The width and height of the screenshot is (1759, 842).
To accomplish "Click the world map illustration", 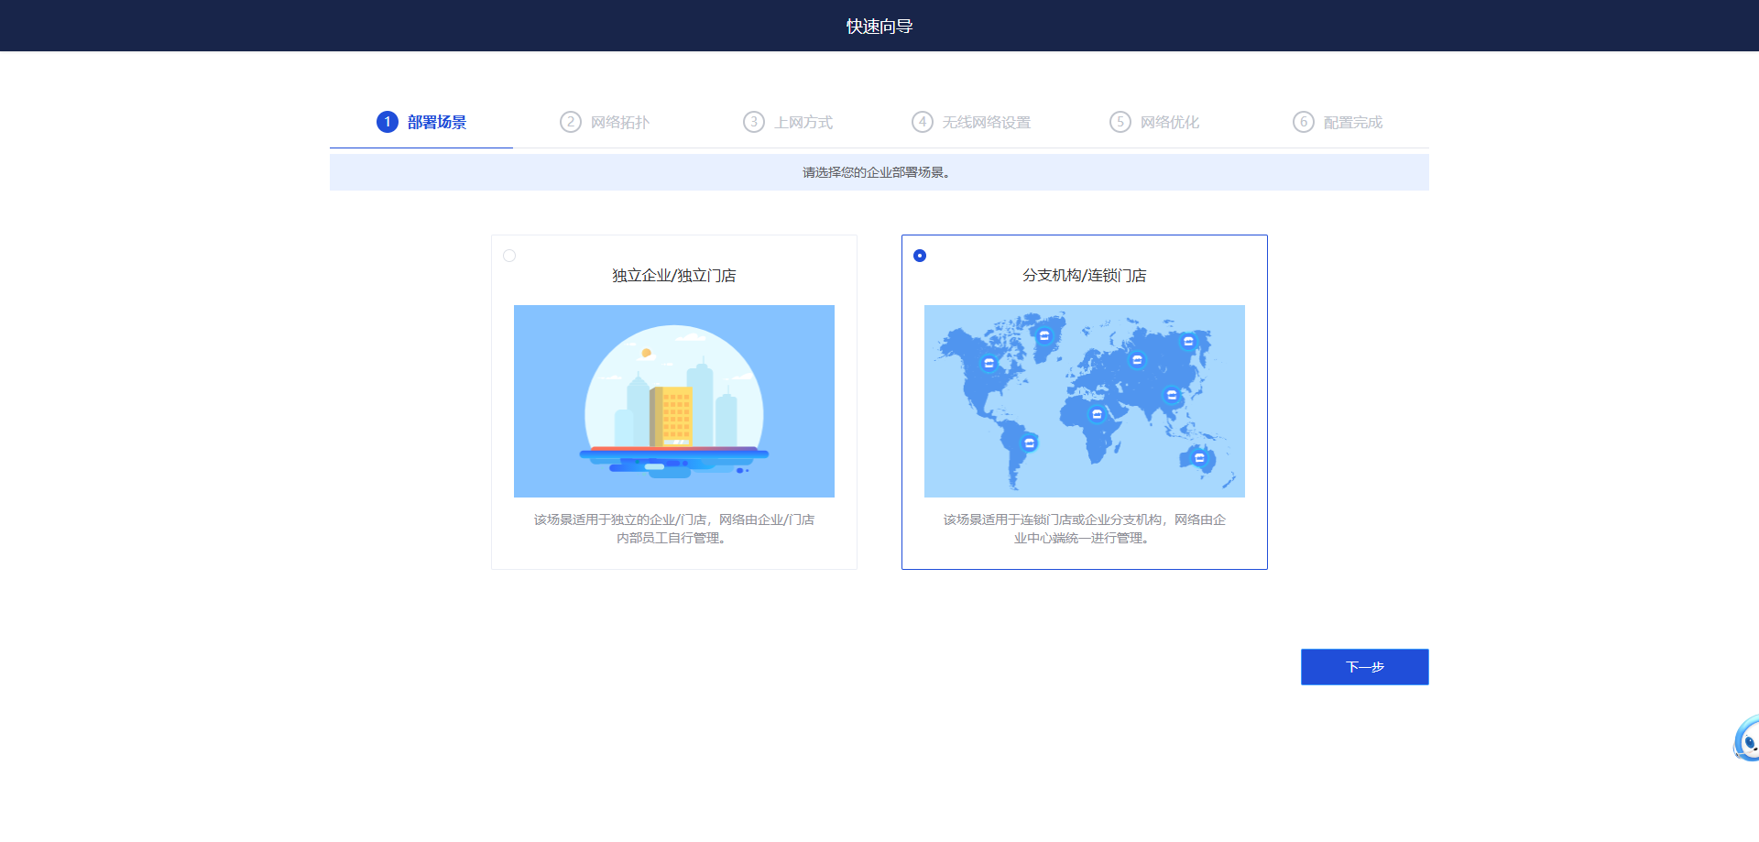I will click(1084, 401).
